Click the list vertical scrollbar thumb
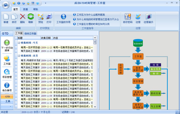This screenshot has width=180, height=114. [95, 42]
